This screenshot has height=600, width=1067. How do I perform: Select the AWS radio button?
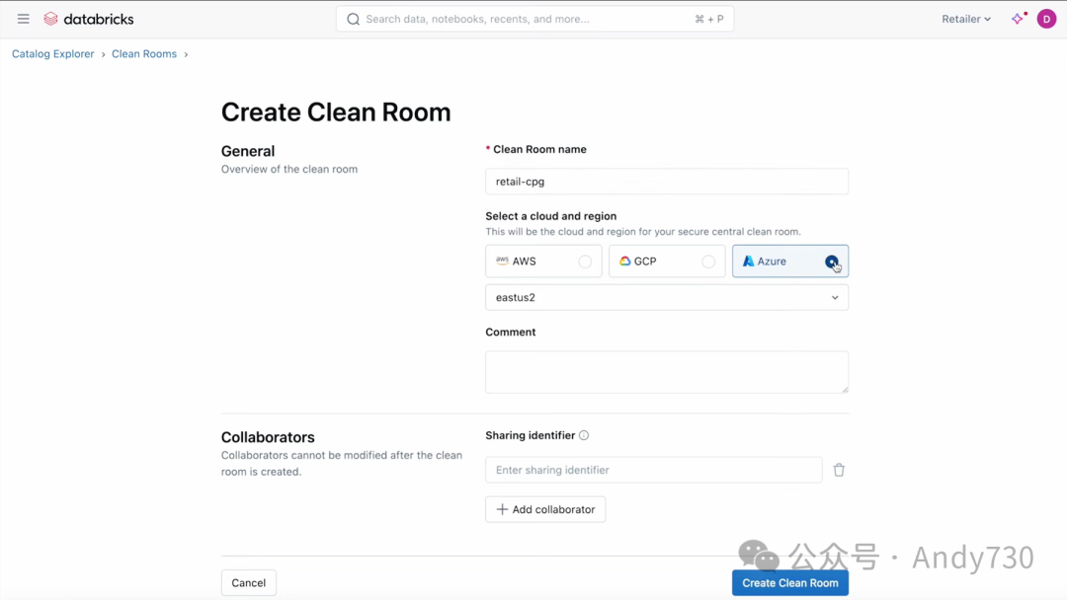[x=585, y=262]
